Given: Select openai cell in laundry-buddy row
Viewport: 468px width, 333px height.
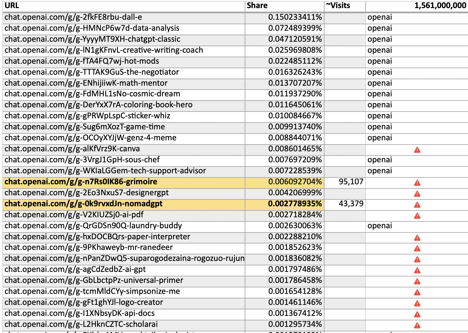Looking at the screenshot, I should coord(417,226).
